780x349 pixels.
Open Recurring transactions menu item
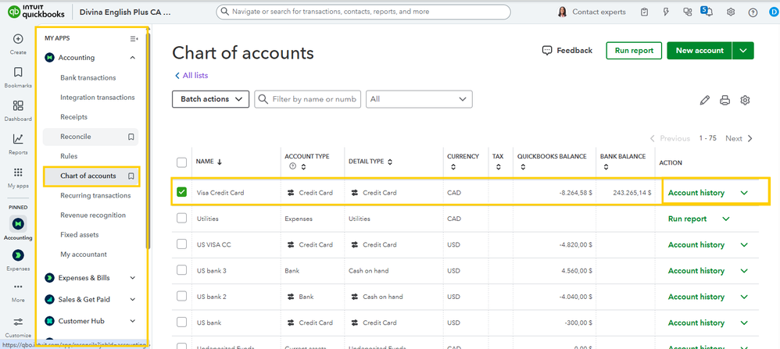[x=95, y=195]
